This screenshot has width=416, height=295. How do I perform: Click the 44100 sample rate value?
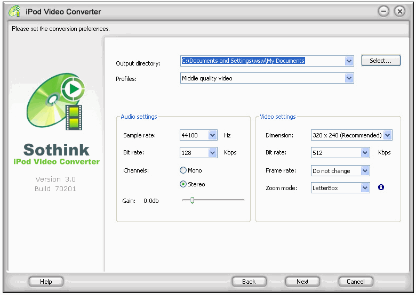pyautogui.click(x=189, y=135)
